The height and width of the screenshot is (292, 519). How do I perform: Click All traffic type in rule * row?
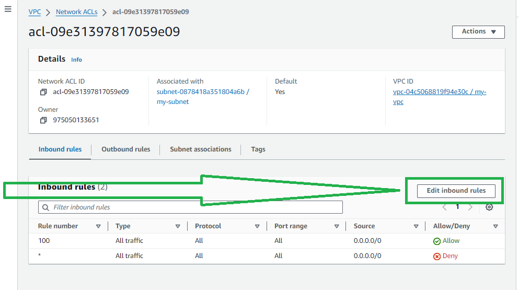(x=129, y=256)
